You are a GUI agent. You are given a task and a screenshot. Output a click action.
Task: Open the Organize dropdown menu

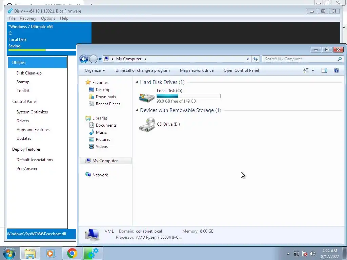(x=95, y=70)
